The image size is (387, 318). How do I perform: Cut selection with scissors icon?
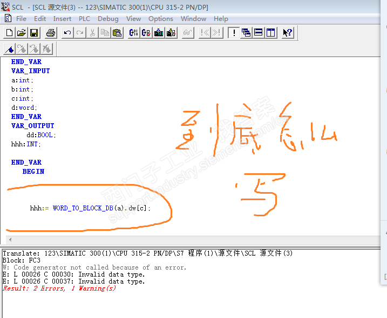[92, 32]
